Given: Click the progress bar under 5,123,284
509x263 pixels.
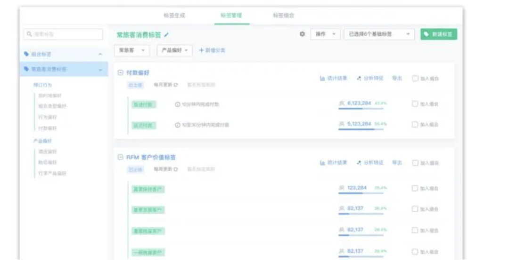Looking at the screenshot, I should pos(361,129).
